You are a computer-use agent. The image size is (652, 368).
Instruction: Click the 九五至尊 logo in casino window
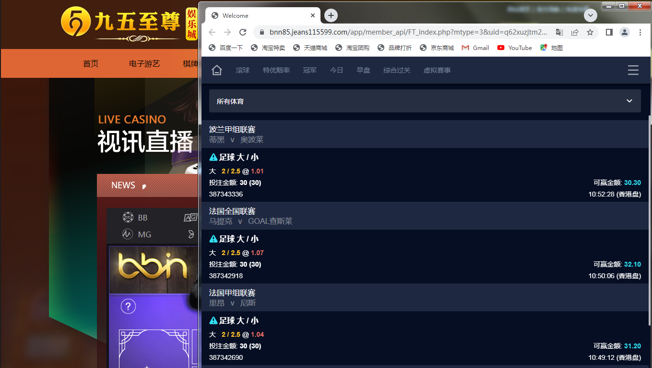pos(129,25)
